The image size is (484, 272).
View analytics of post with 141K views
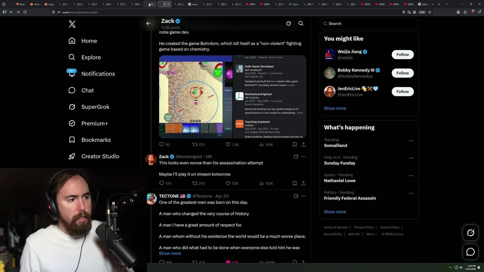tap(266, 144)
